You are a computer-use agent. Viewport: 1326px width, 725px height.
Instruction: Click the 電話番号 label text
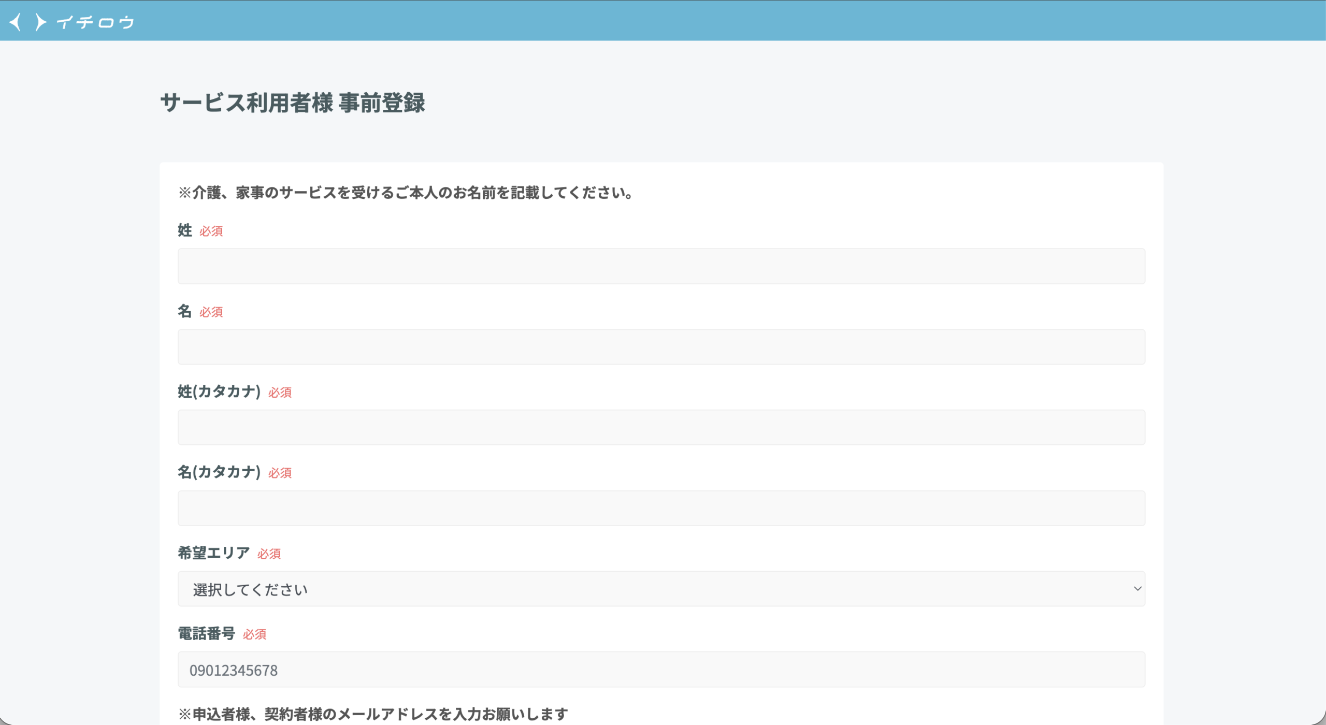coord(207,634)
